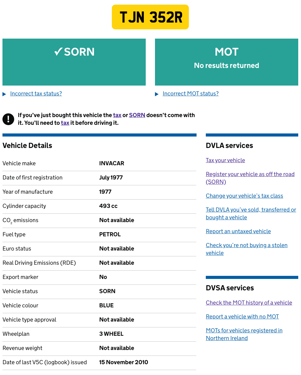Open Check you're not buying a stolen vehicle
Image resolution: width=301 pixels, height=375 pixels.
click(x=246, y=249)
